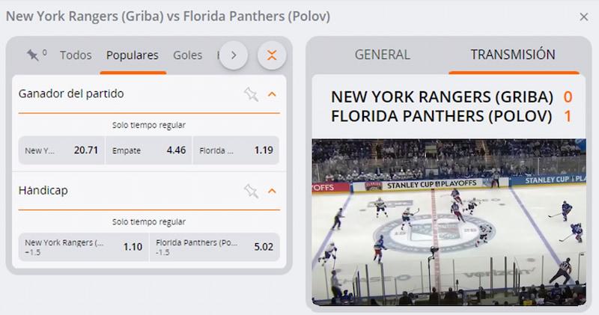Select the Populares tab
The height and width of the screenshot is (315, 599).
pos(133,55)
